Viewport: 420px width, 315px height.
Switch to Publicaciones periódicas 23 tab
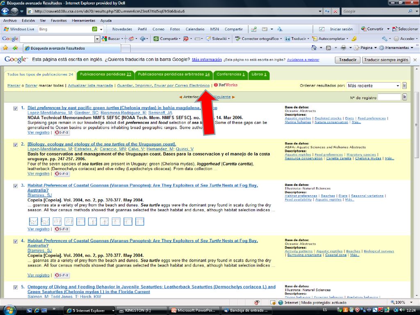tap(105, 75)
